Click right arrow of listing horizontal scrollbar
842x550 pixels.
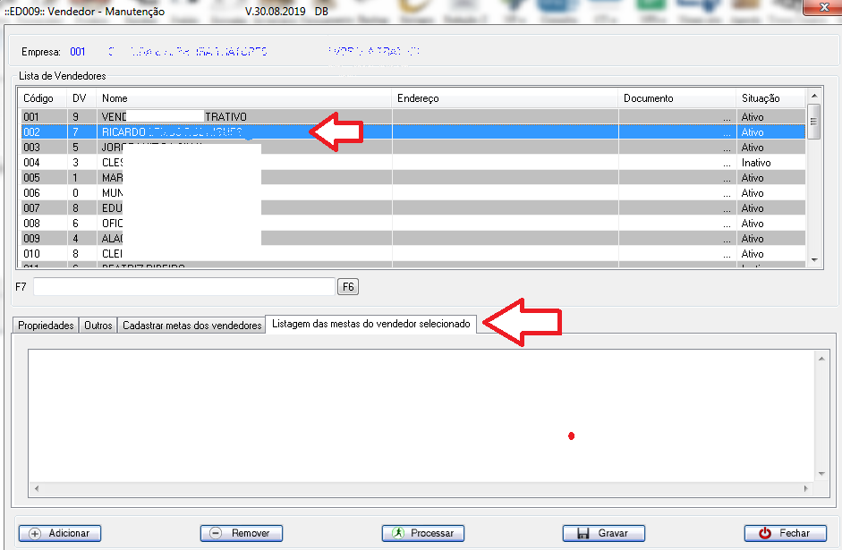(808, 489)
